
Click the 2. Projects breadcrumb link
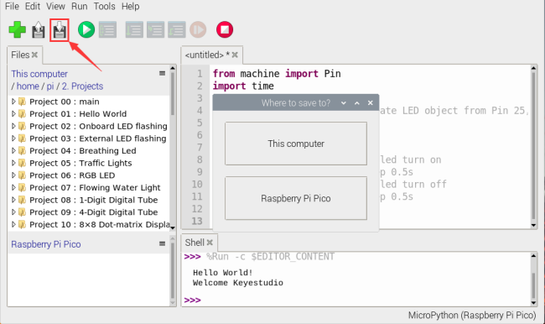[82, 86]
